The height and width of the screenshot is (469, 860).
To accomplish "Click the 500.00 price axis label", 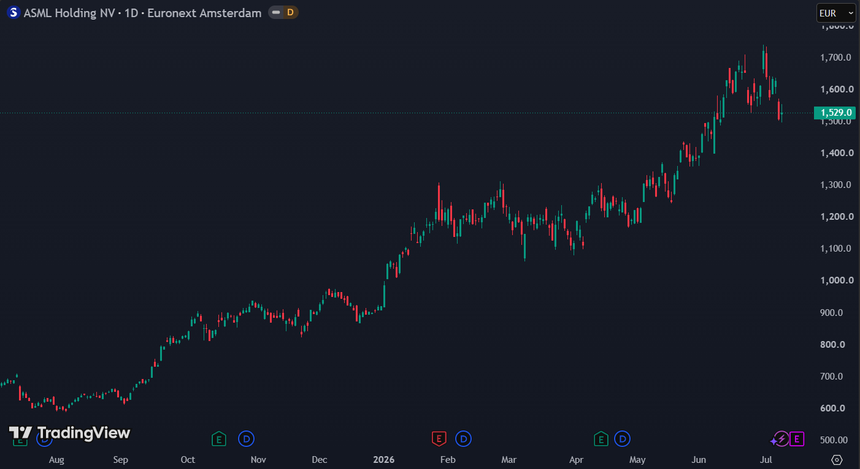I will coord(835,440).
